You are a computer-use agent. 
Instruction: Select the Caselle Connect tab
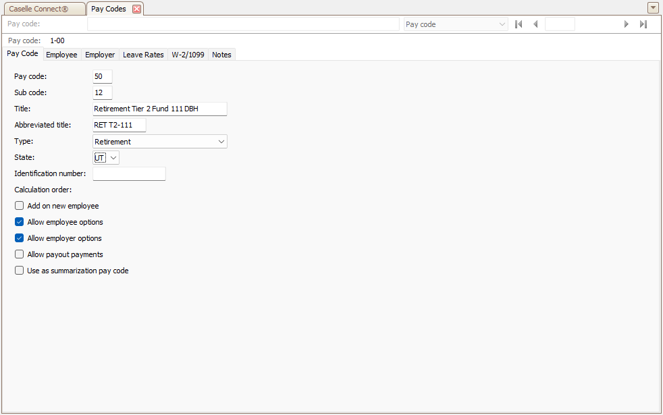43,9
